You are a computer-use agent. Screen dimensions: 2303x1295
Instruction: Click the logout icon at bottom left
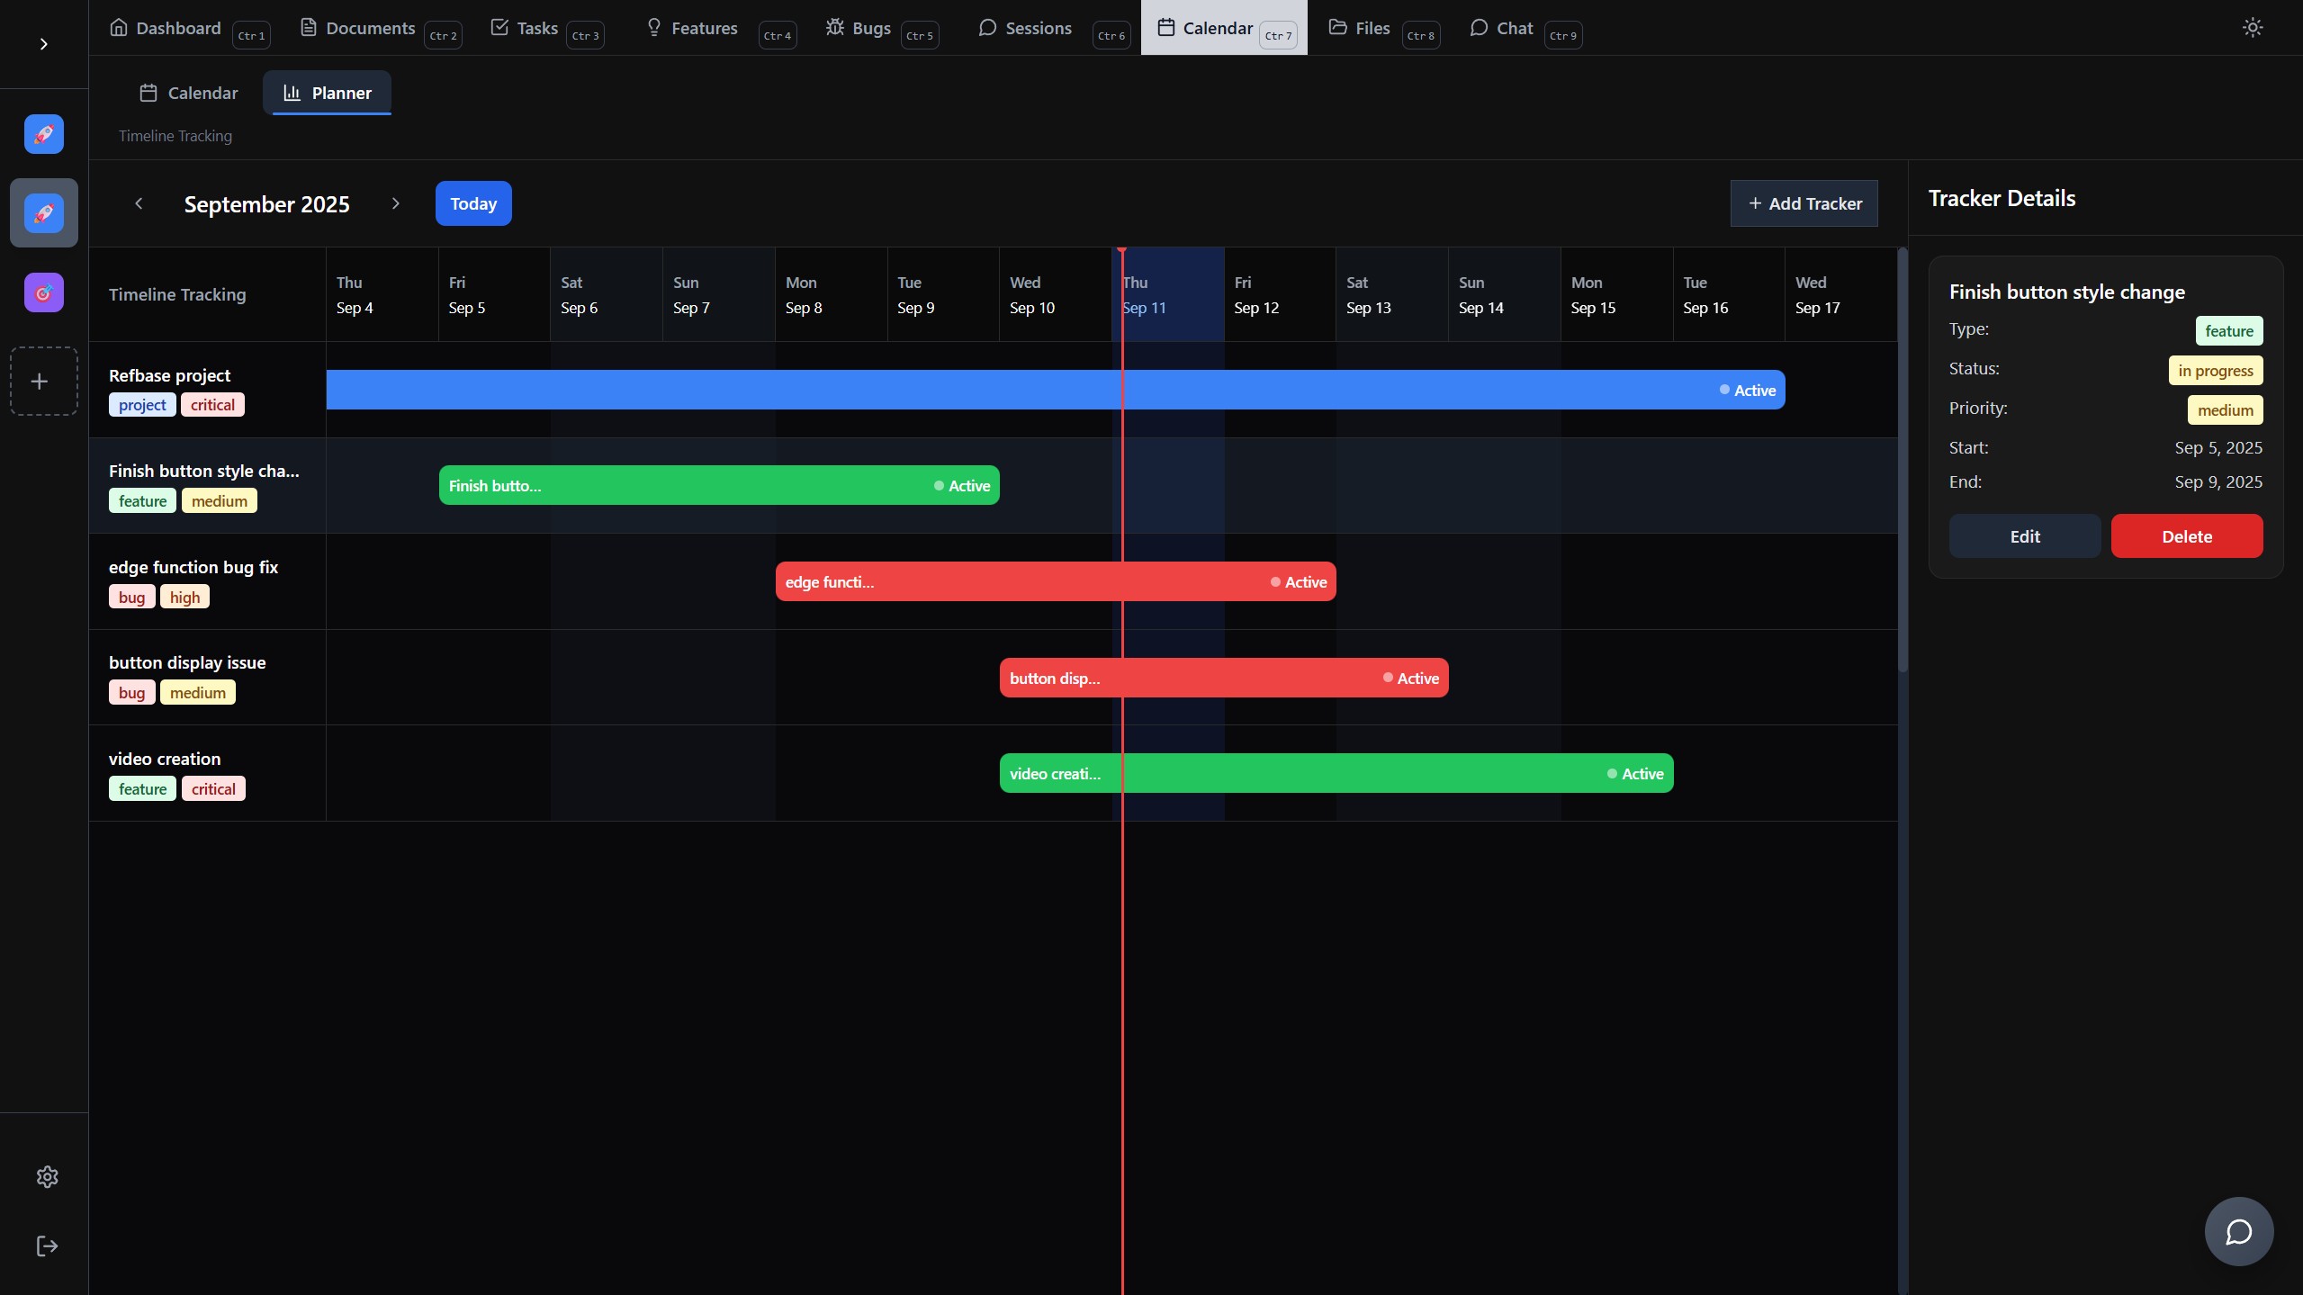47,1246
